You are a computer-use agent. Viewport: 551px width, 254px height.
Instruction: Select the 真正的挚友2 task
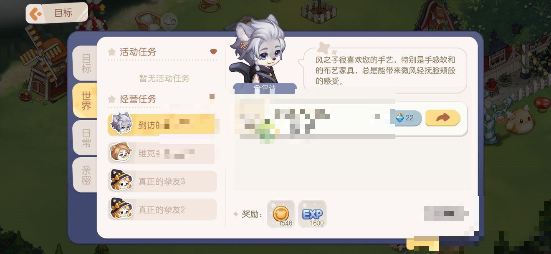162,210
